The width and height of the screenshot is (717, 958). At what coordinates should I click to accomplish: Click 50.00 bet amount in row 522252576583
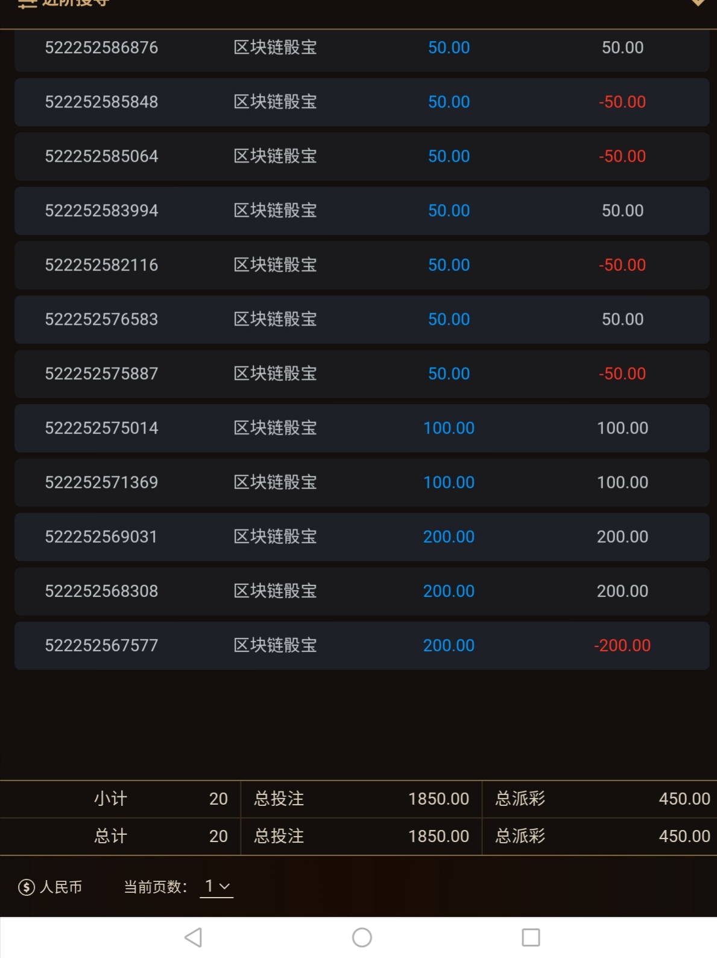449,319
